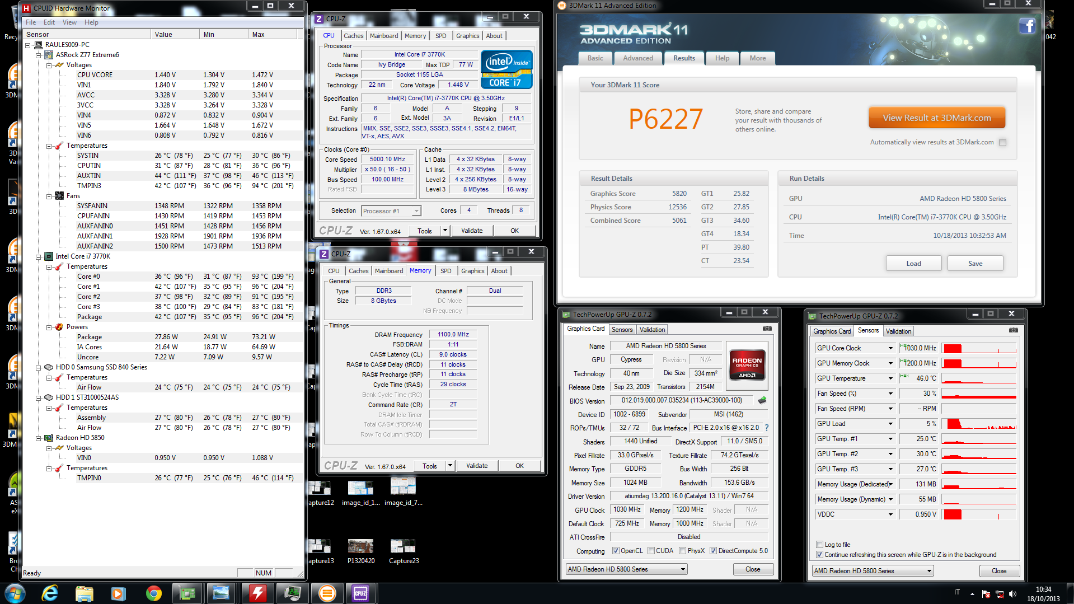The width and height of the screenshot is (1074, 604).
Task: Open the Advanced tab in 3DMark 11
Action: 638,58
